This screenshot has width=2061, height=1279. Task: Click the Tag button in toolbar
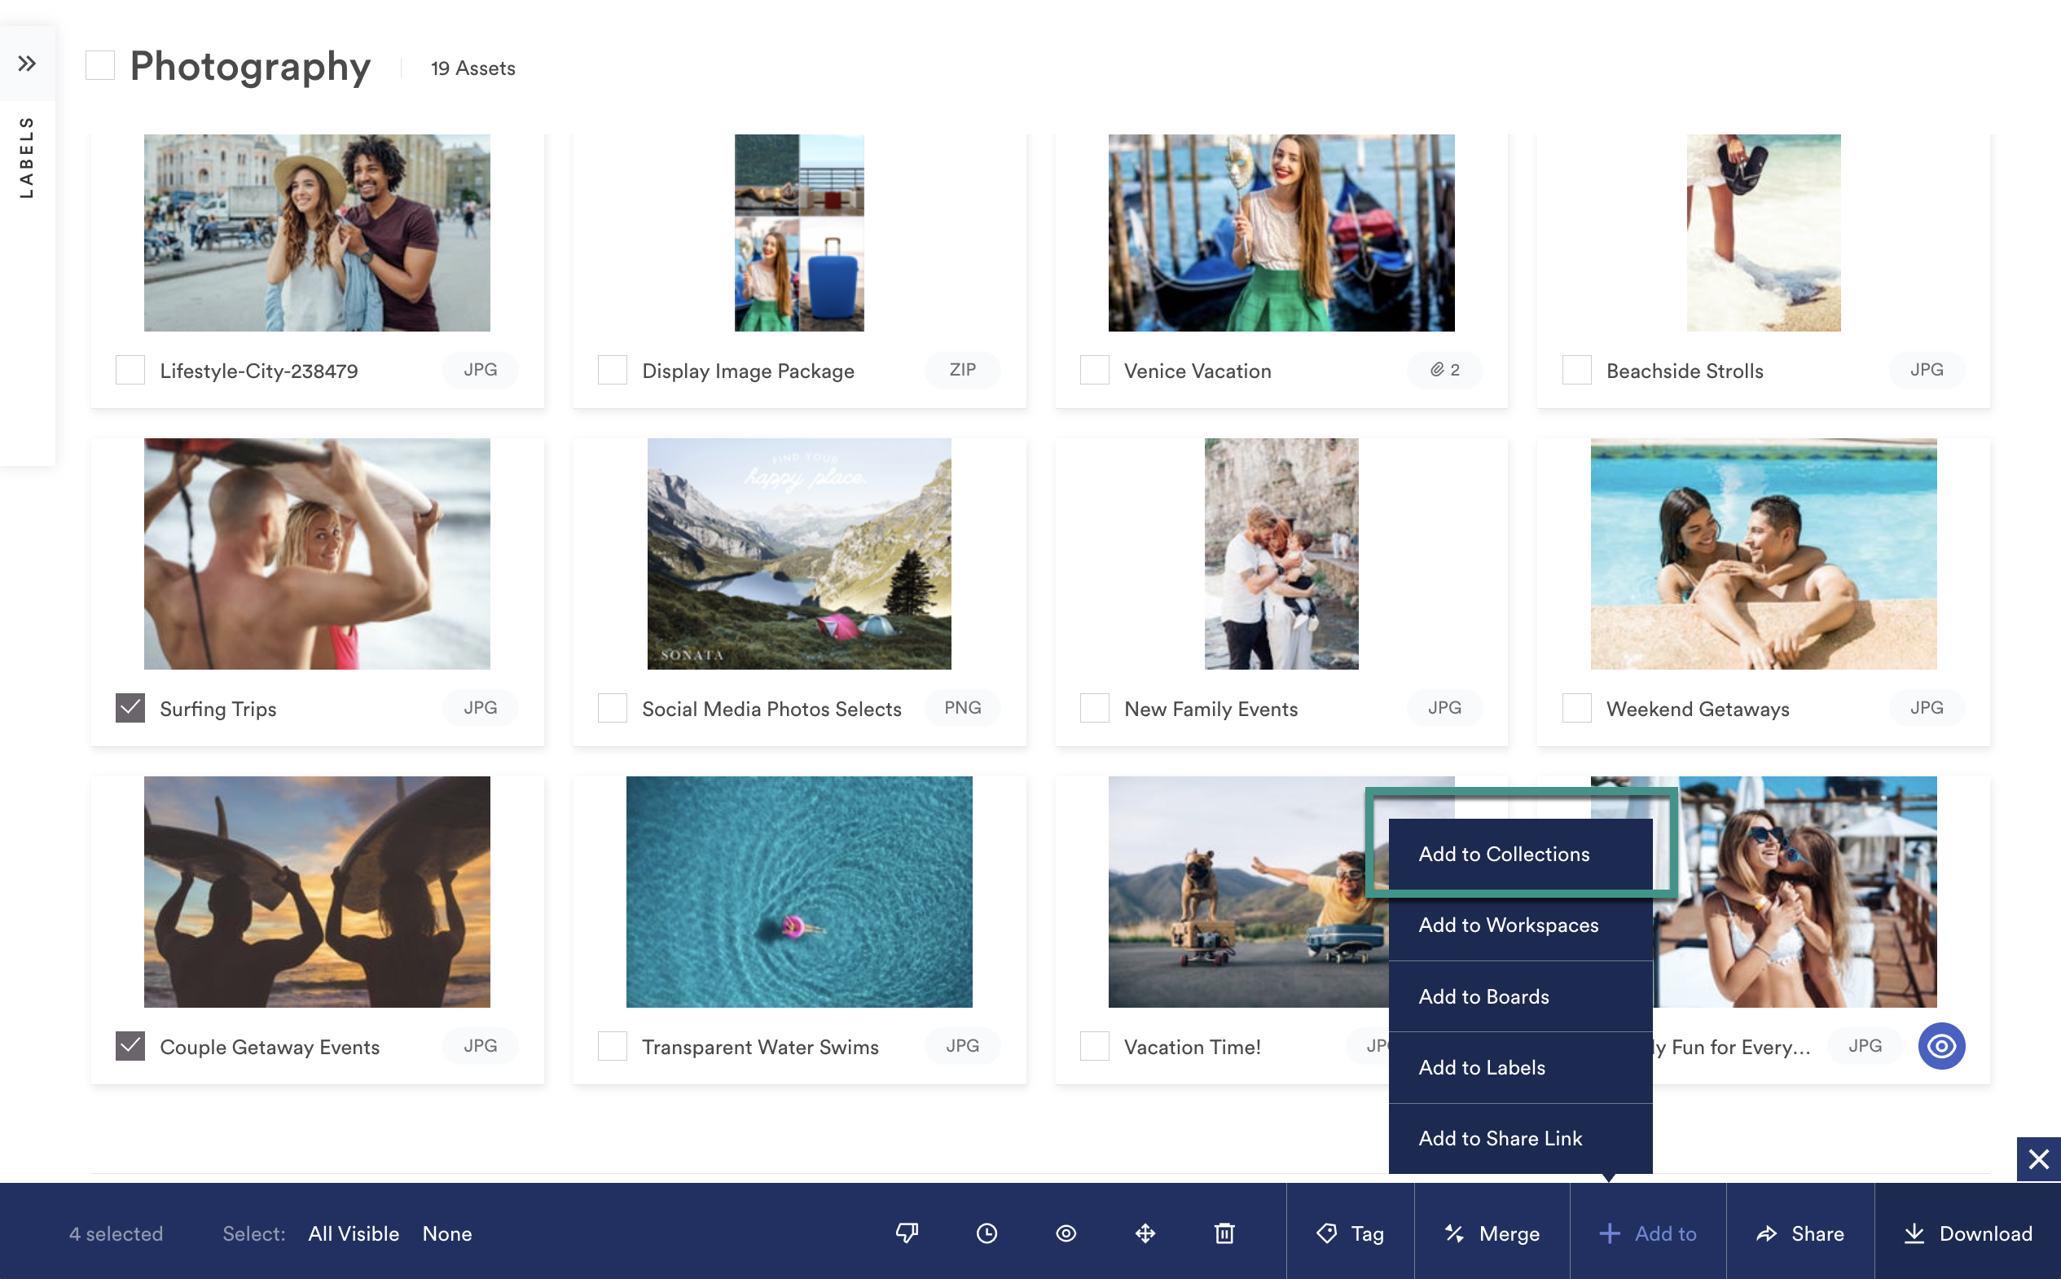(x=1351, y=1233)
